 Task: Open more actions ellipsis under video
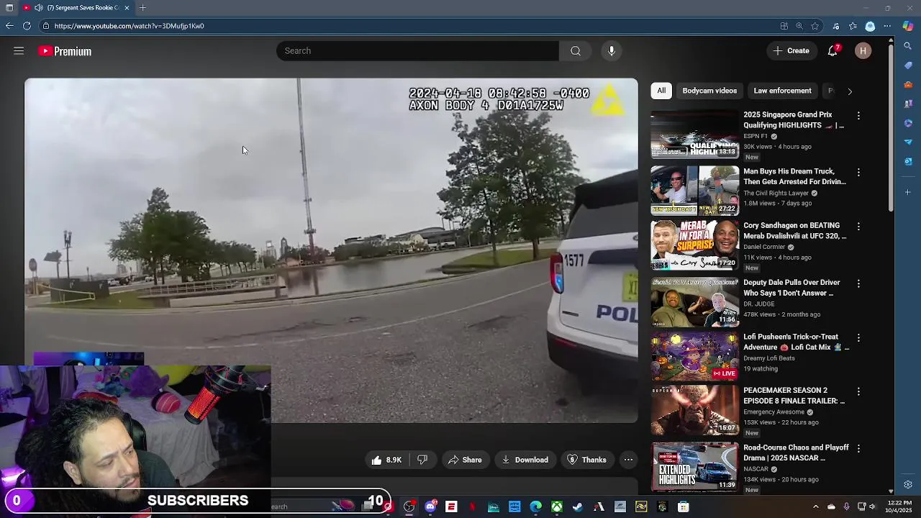(x=628, y=460)
